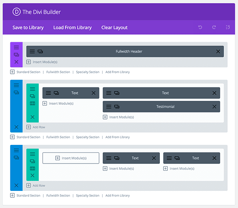Add Fullwidth Section at the bottom of builder

pos(58,195)
